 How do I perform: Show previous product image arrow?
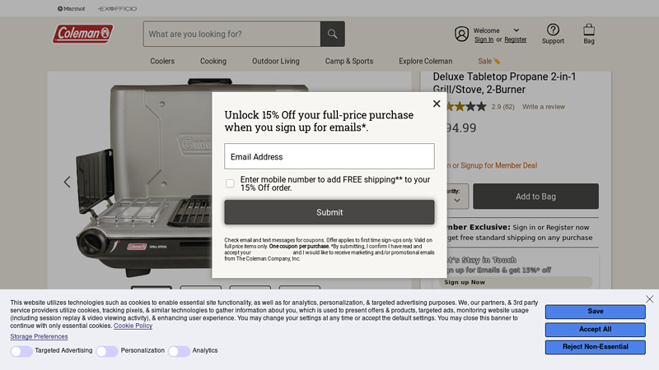[68, 182]
